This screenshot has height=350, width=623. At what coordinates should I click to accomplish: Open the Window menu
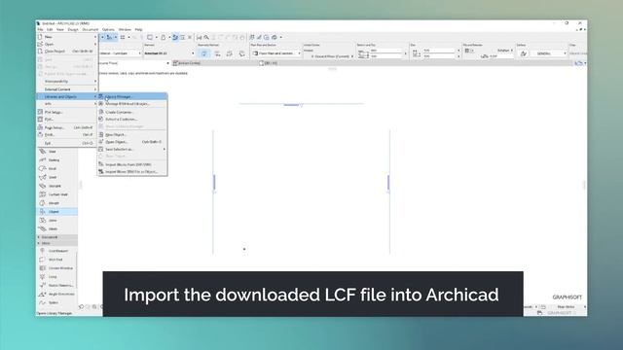125,30
